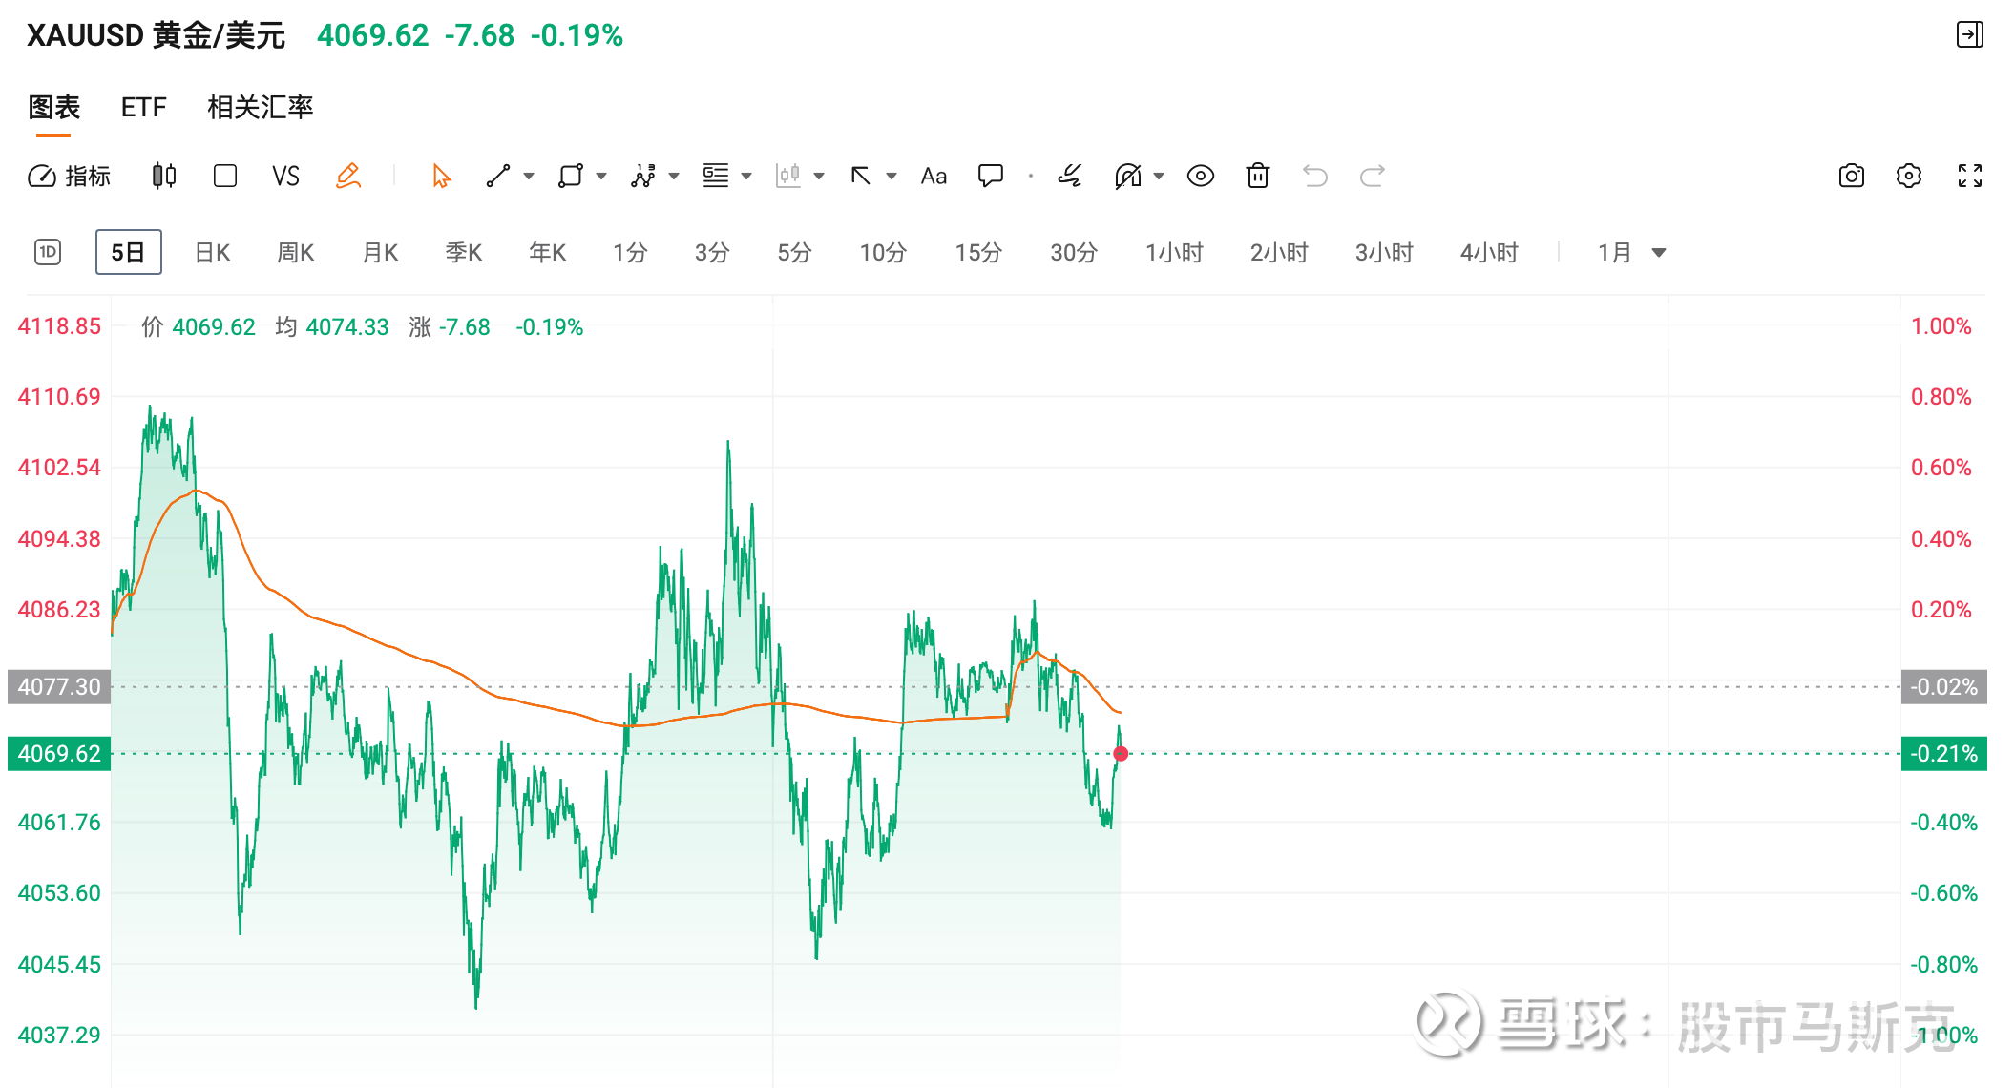
Task: Toggle drawings visibility with eye icon
Action: click(1200, 176)
